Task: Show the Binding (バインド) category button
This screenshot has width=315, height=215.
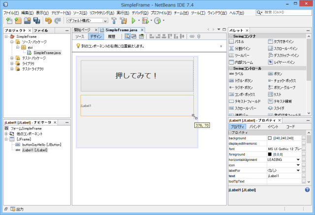Action: click(255, 126)
